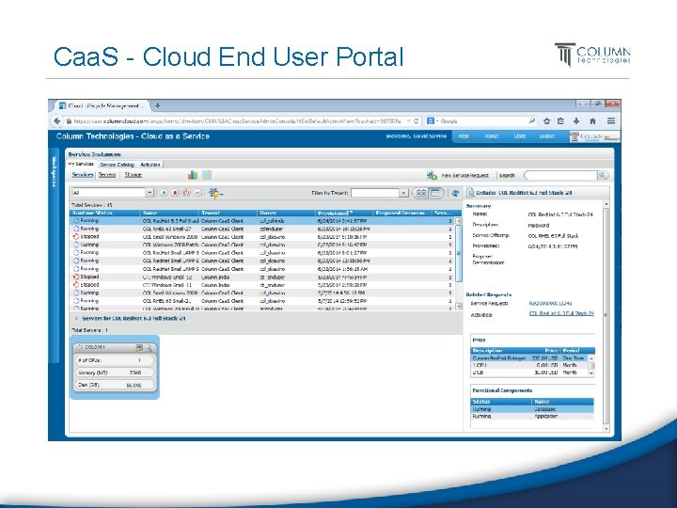This screenshot has height=508, width=677.
Task: Switch to table list view icon
Action: [x=434, y=193]
